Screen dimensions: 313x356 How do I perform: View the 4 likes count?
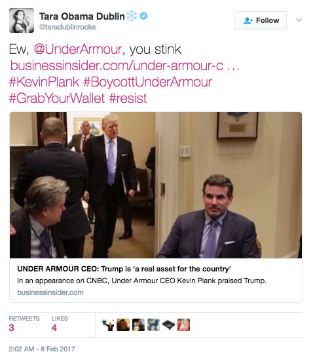pyautogui.click(x=54, y=328)
